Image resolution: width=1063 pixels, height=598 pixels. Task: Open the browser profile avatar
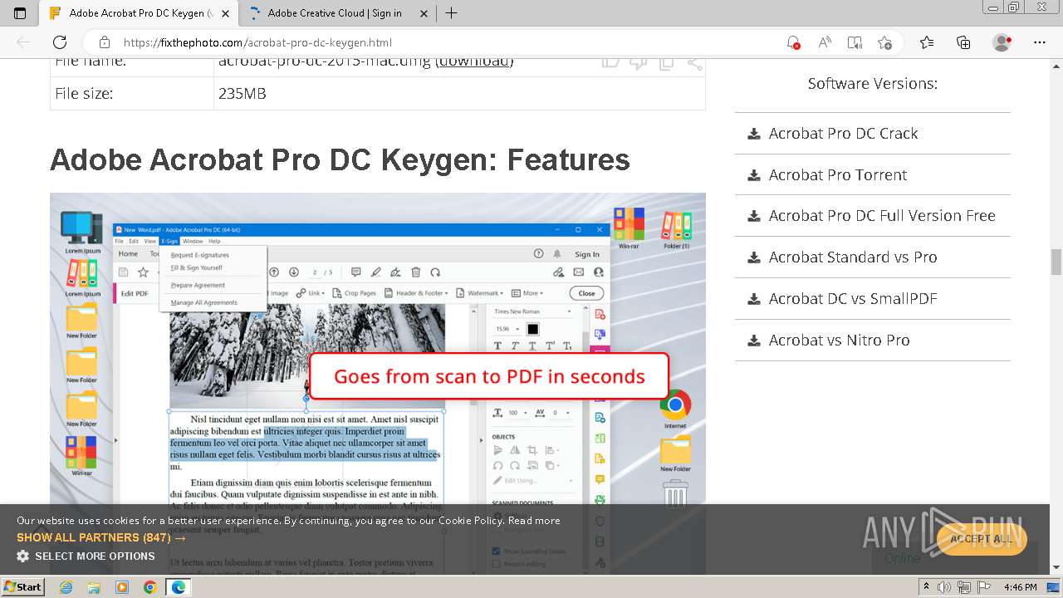pos(1002,42)
